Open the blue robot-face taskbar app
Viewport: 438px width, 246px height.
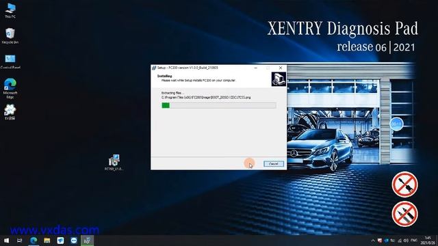pos(74,241)
